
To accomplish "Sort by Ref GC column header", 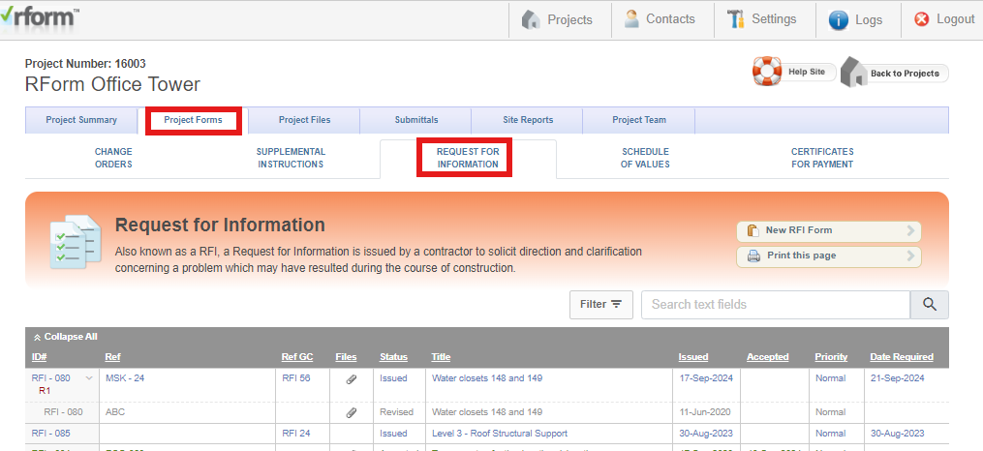I will click(x=297, y=357).
